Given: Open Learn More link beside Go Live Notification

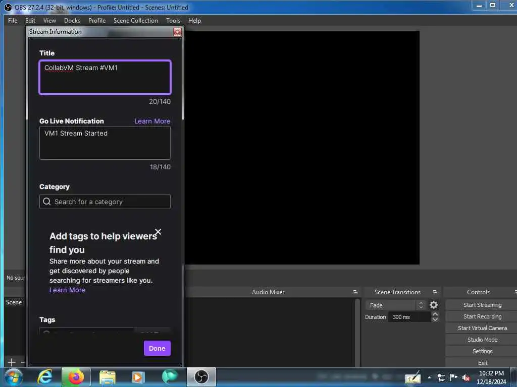Looking at the screenshot, I should [152, 121].
